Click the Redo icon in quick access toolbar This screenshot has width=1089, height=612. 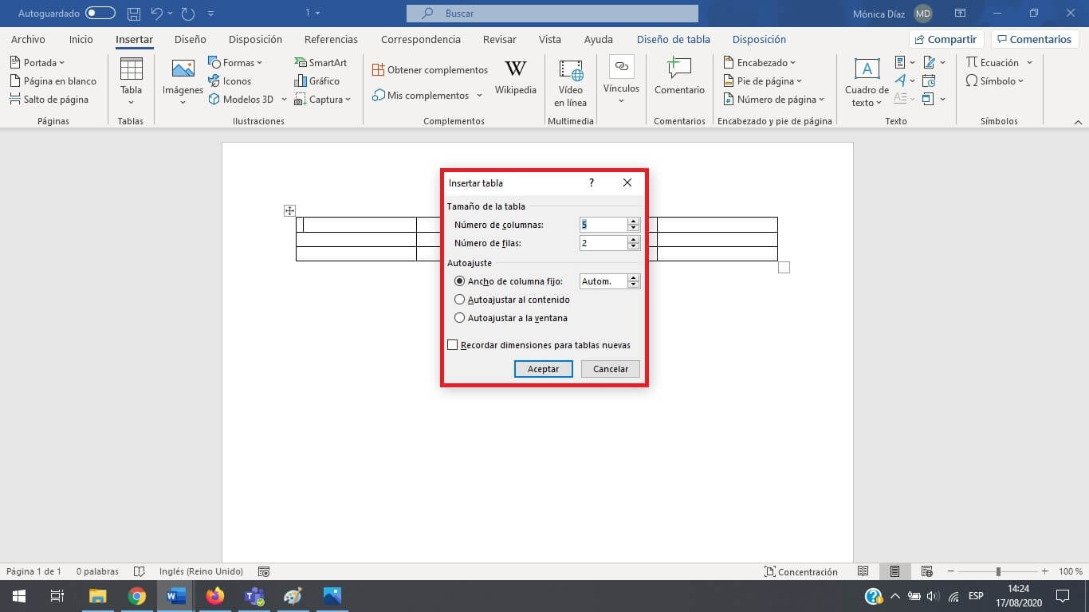click(x=187, y=14)
